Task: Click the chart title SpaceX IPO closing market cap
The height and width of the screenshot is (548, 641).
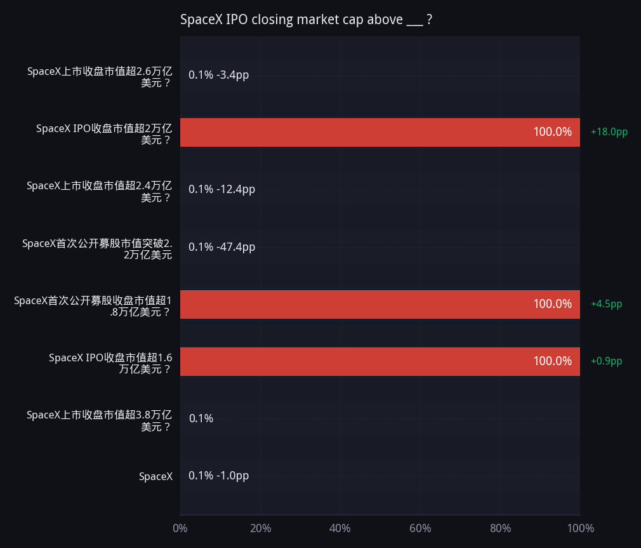Action: (306, 20)
